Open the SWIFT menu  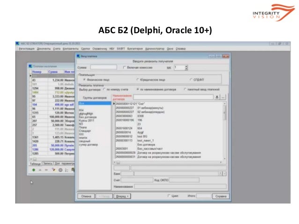[x=121, y=49]
